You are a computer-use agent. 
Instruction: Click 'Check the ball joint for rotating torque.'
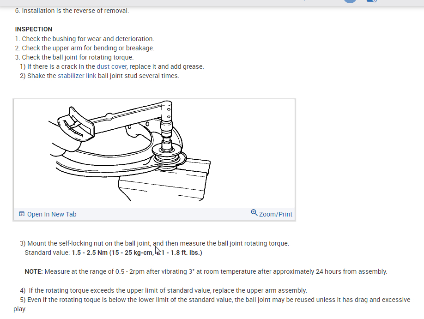(78, 57)
